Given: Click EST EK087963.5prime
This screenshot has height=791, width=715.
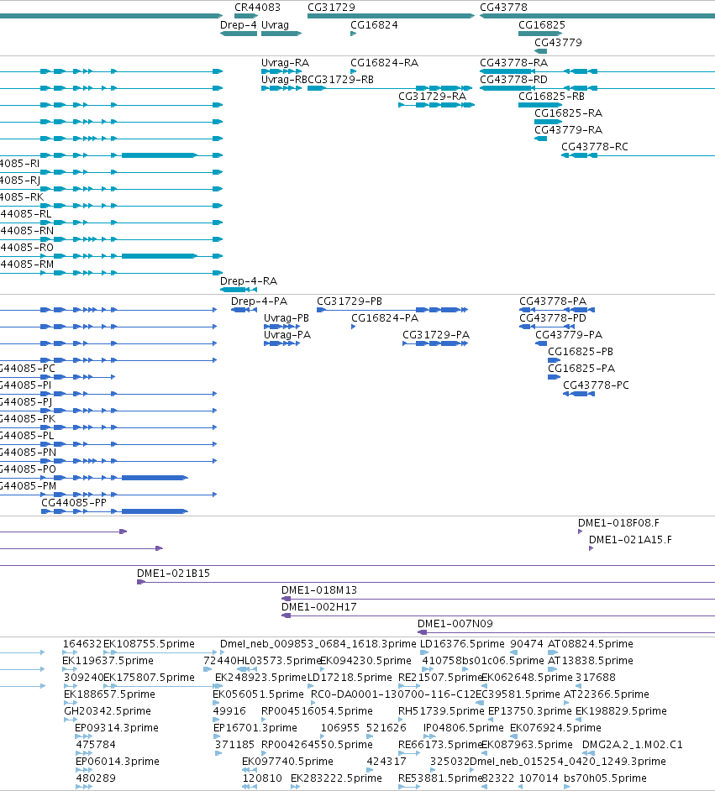Looking at the screenshot, I should [528, 745].
